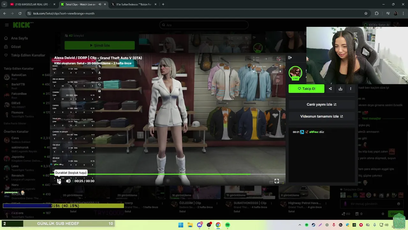Click KICKs Satın Al button
Image resolution: width=408 pixels, height=230 pixels.
point(376,25)
